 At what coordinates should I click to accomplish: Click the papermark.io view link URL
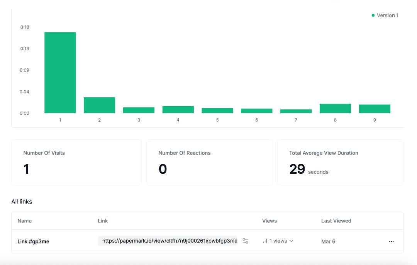pyautogui.click(x=169, y=241)
